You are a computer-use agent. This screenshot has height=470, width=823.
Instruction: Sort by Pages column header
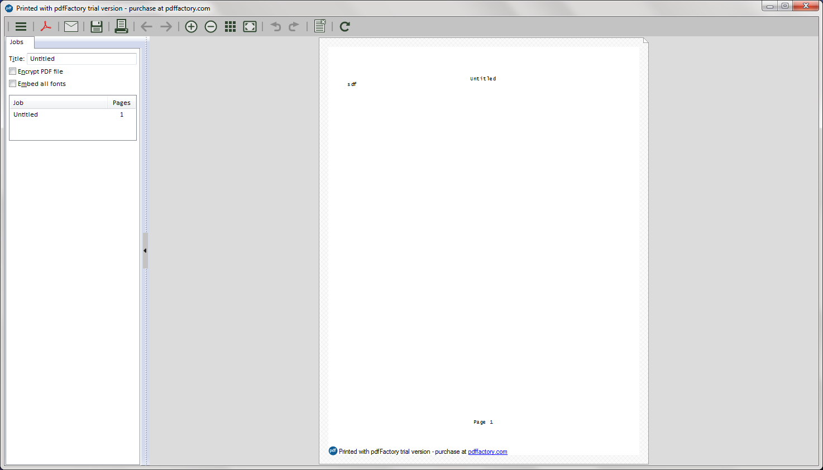tap(122, 103)
